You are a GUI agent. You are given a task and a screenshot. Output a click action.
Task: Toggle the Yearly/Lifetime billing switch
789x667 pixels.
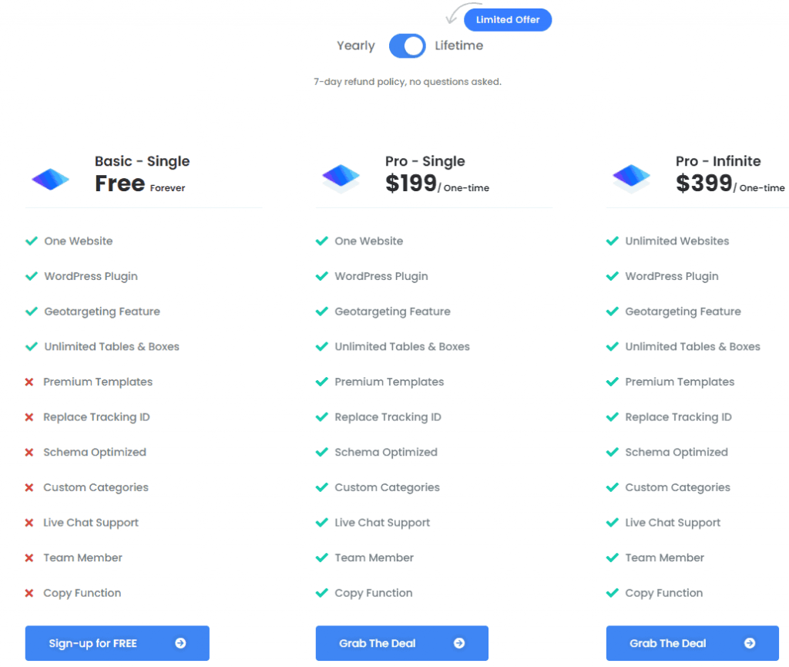(x=407, y=45)
